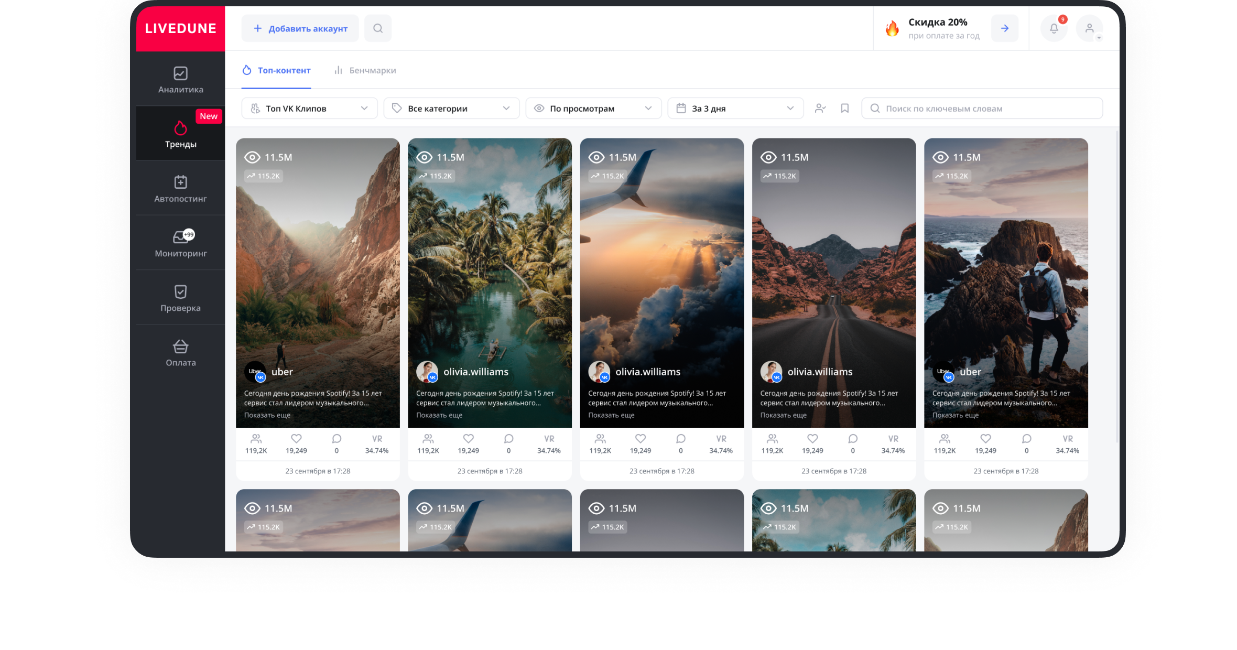Open the Все категории dropdown

451,109
